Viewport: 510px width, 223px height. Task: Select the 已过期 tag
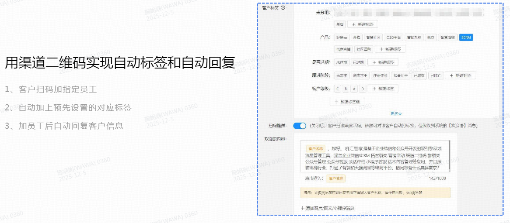tap(357, 62)
